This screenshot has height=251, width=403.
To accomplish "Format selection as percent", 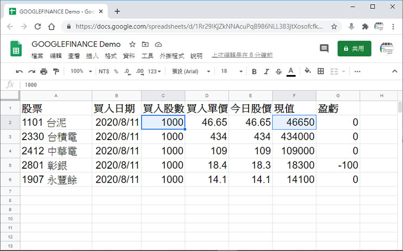I will coord(116,71).
